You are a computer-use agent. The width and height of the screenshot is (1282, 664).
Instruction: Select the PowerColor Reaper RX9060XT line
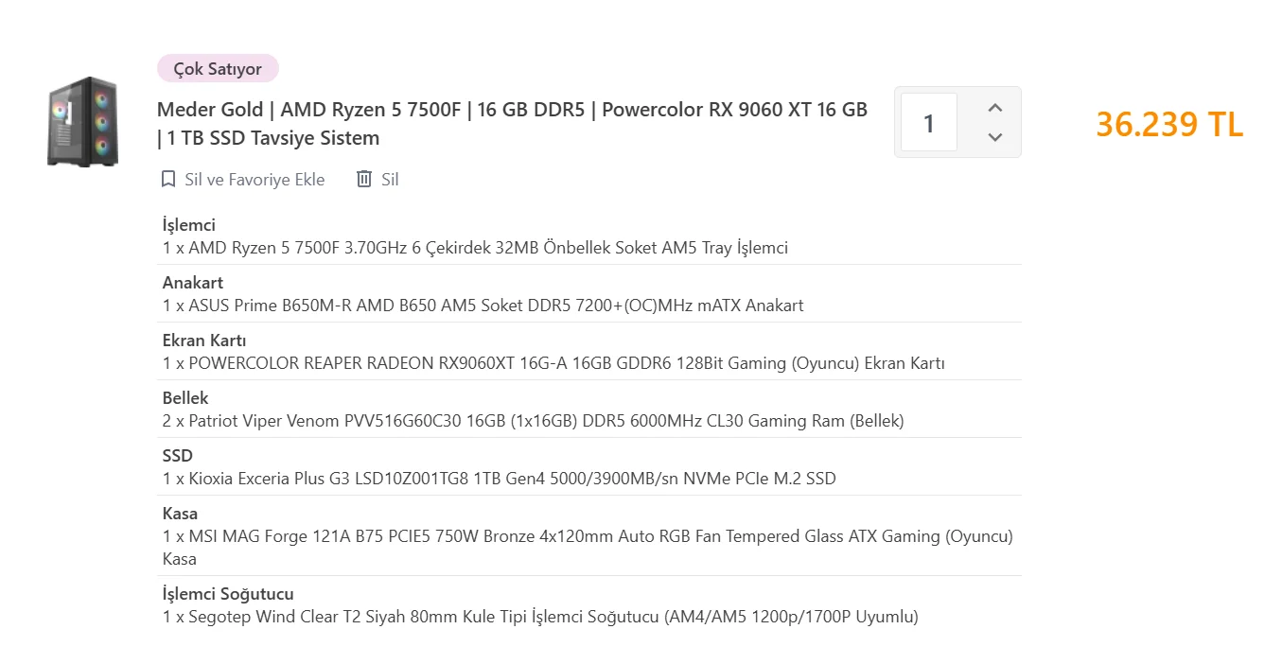tap(553, 363)
